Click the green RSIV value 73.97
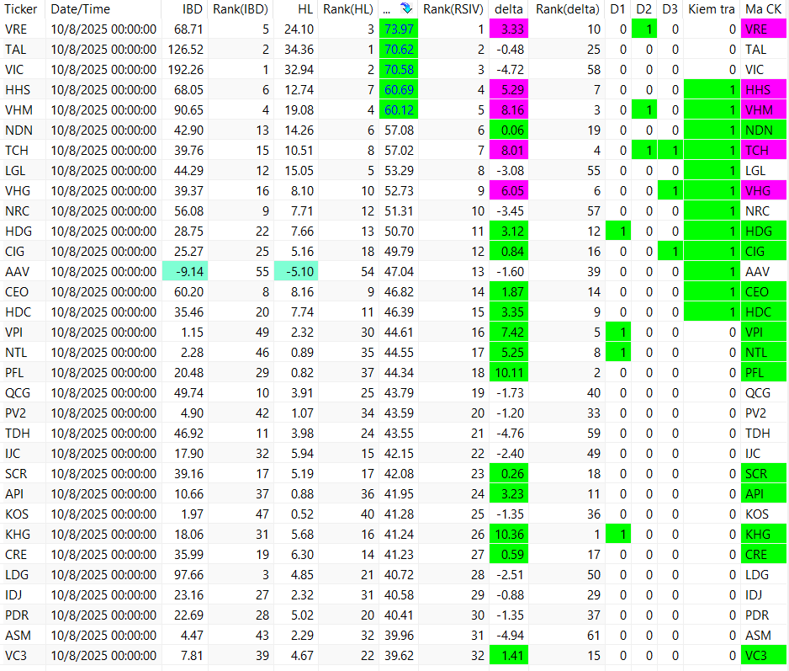Image resolution: width=789 pixels, height=671 pixels. [x=399, y=29]
